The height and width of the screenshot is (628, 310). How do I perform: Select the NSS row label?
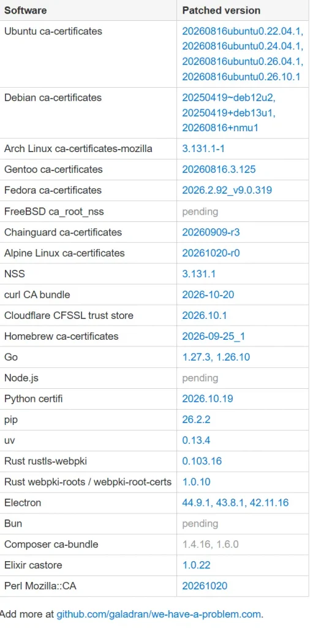point(15,274)
